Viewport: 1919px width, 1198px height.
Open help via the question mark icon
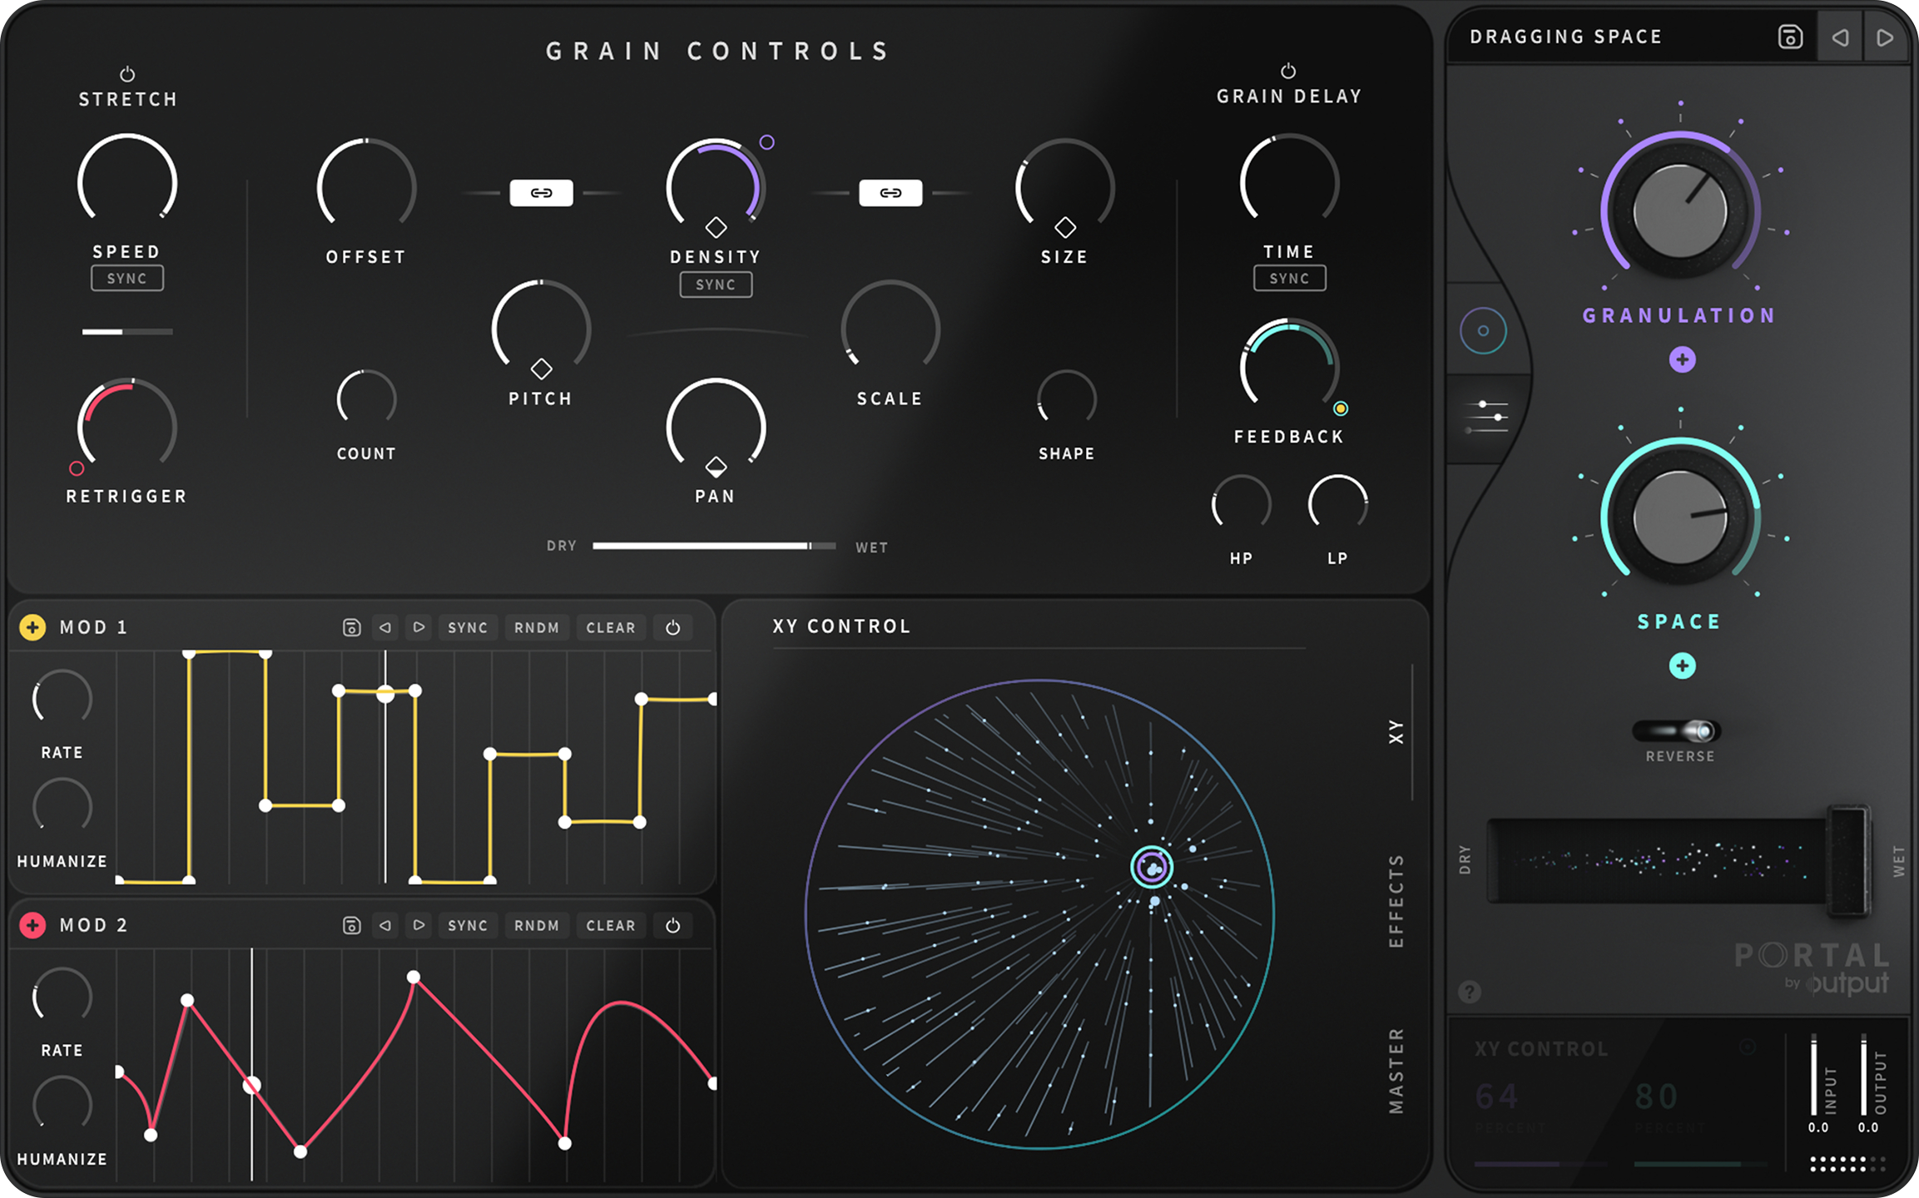tap(1471, 990)
